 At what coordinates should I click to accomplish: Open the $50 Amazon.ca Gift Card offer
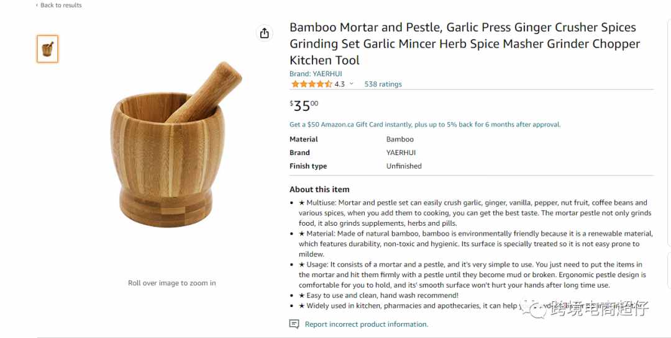pyautogui.click(x=424, y=124)
